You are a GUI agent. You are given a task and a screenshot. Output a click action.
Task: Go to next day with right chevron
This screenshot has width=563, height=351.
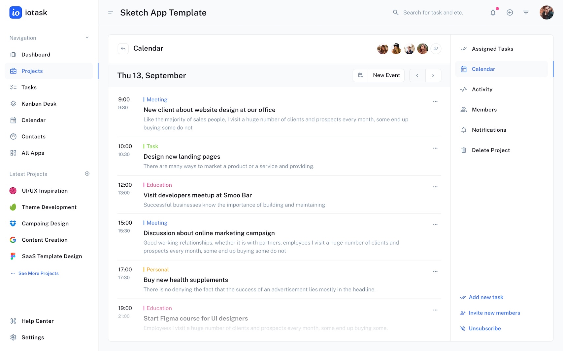[433, 75]
